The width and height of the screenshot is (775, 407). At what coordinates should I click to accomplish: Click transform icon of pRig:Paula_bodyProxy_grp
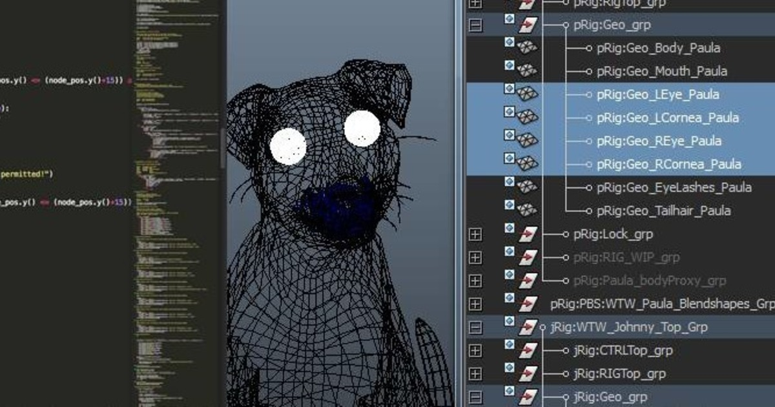tap(528, 281)
